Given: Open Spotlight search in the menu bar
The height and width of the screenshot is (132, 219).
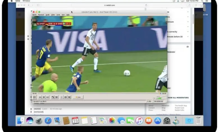Looking at the screenshot, I should [x=202, y=1].
